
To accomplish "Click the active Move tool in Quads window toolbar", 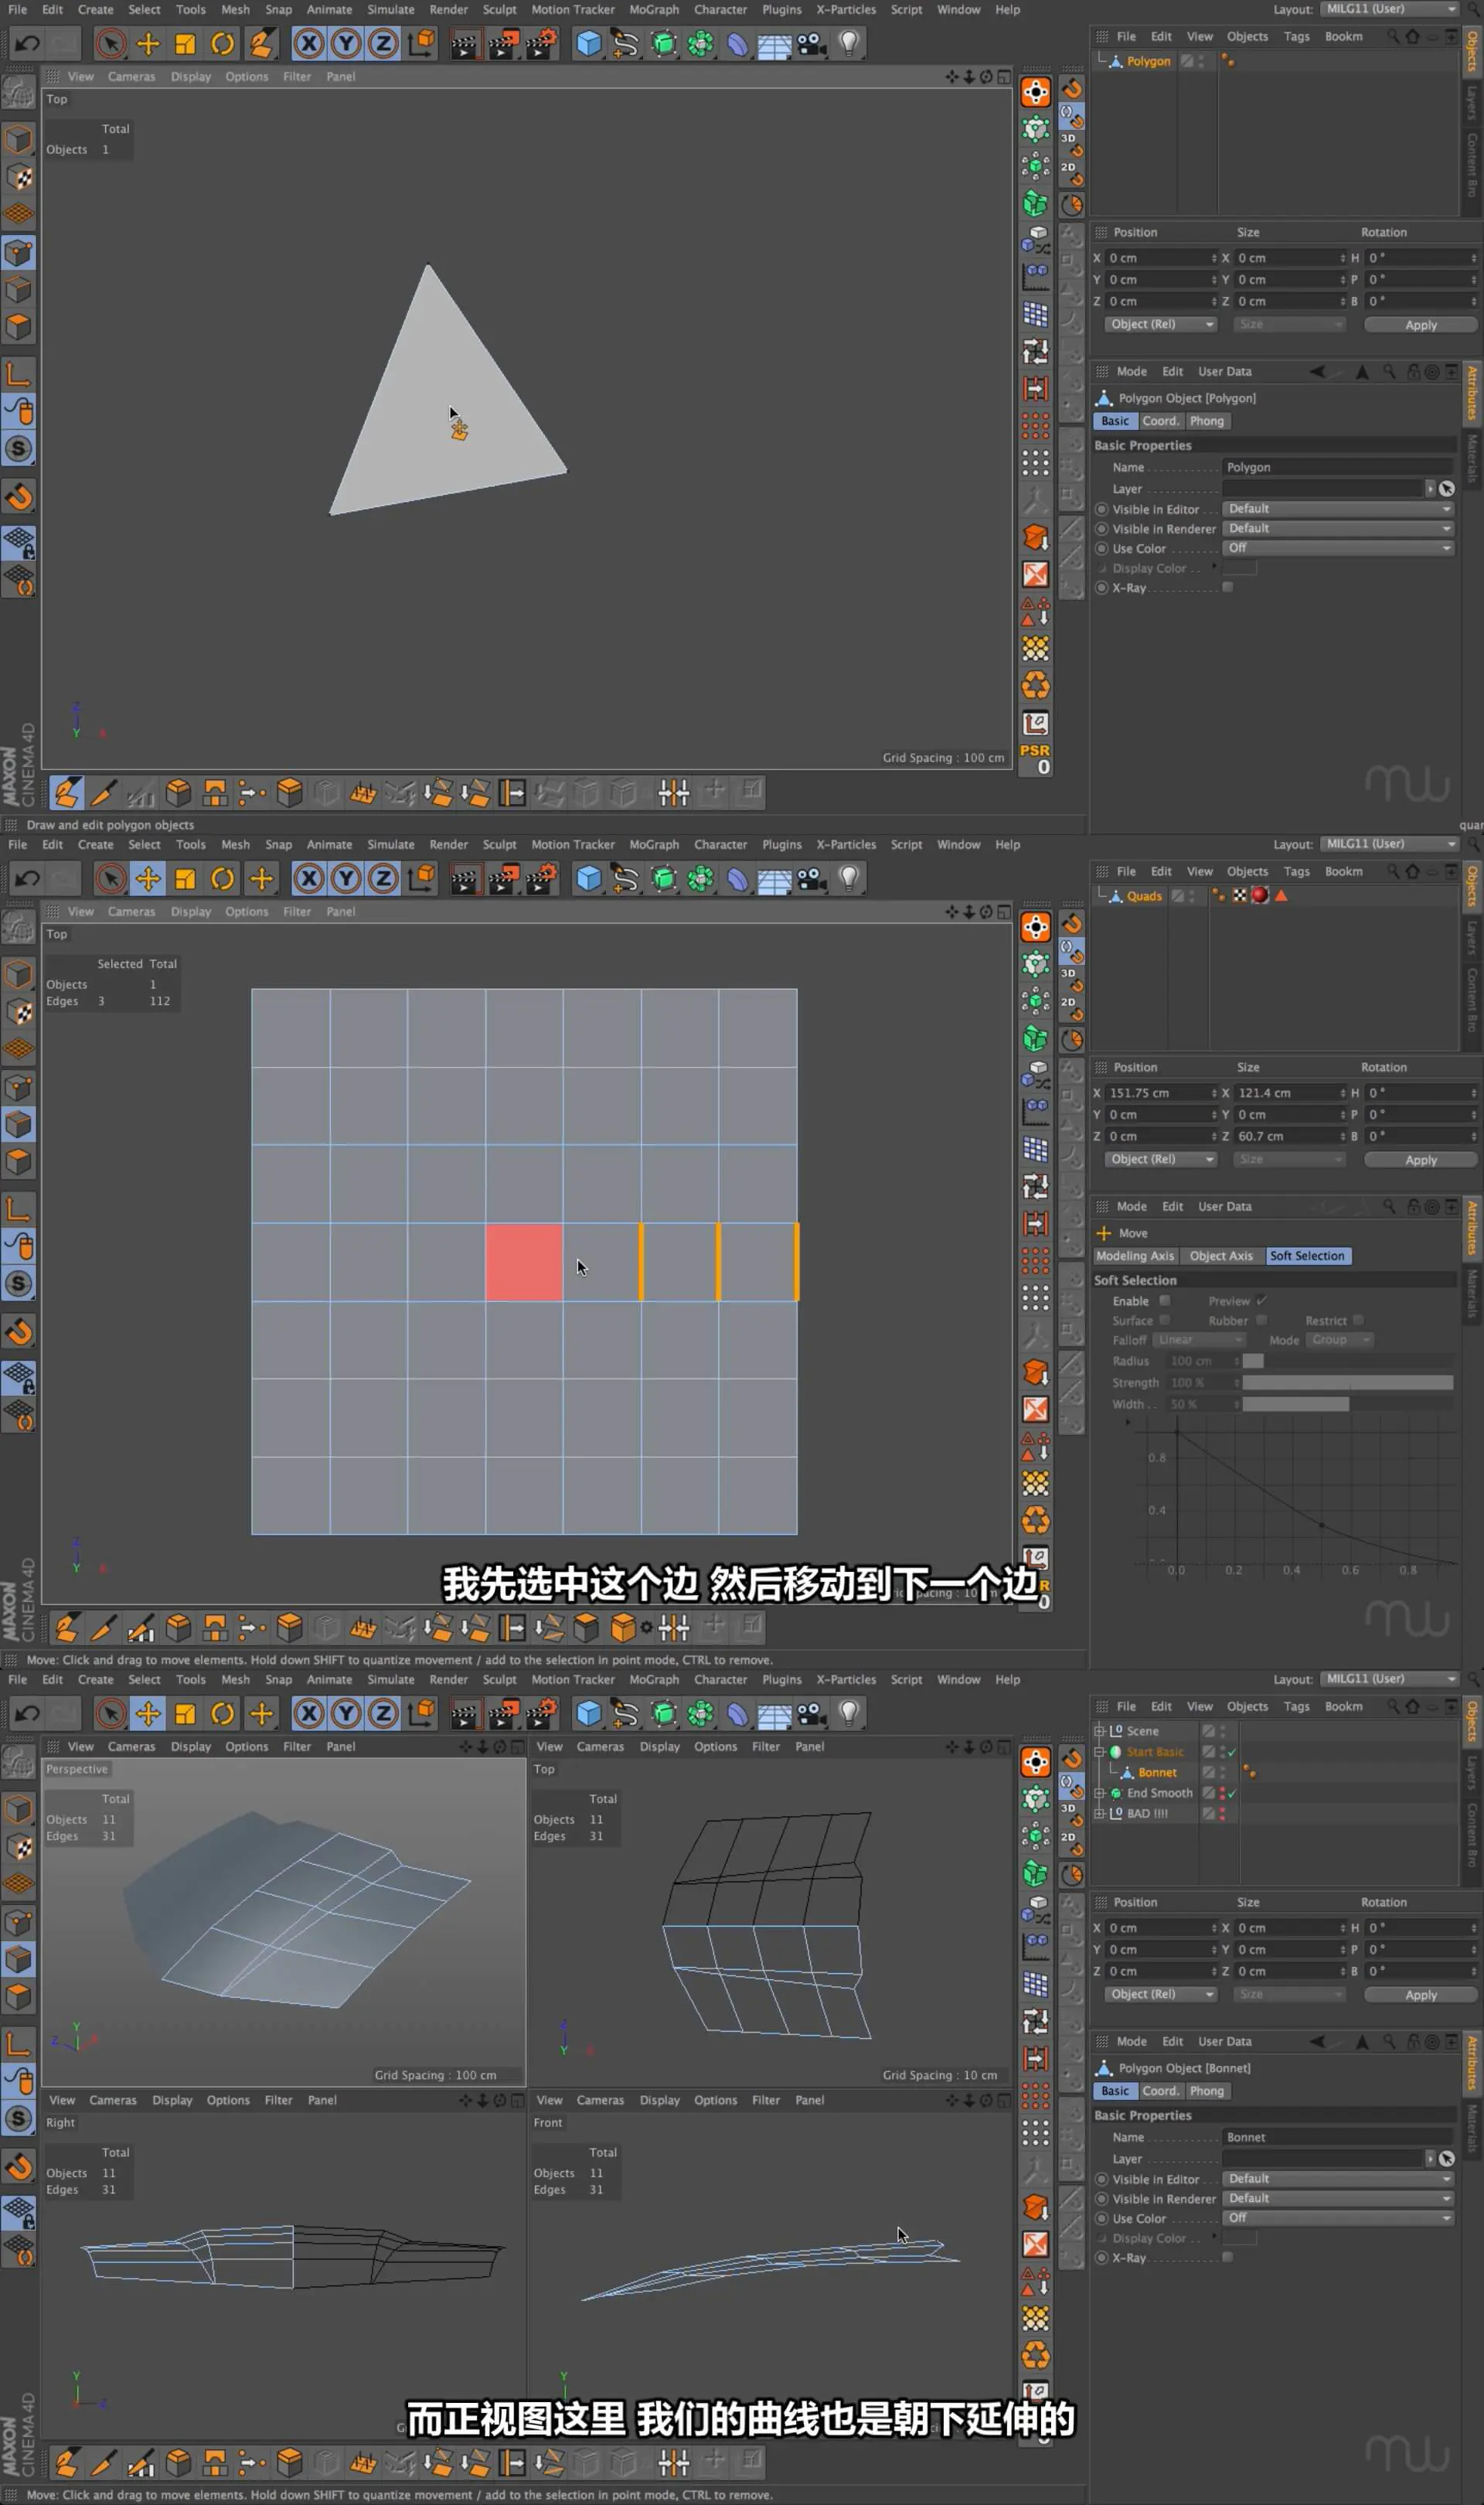I will click(148, 878).
